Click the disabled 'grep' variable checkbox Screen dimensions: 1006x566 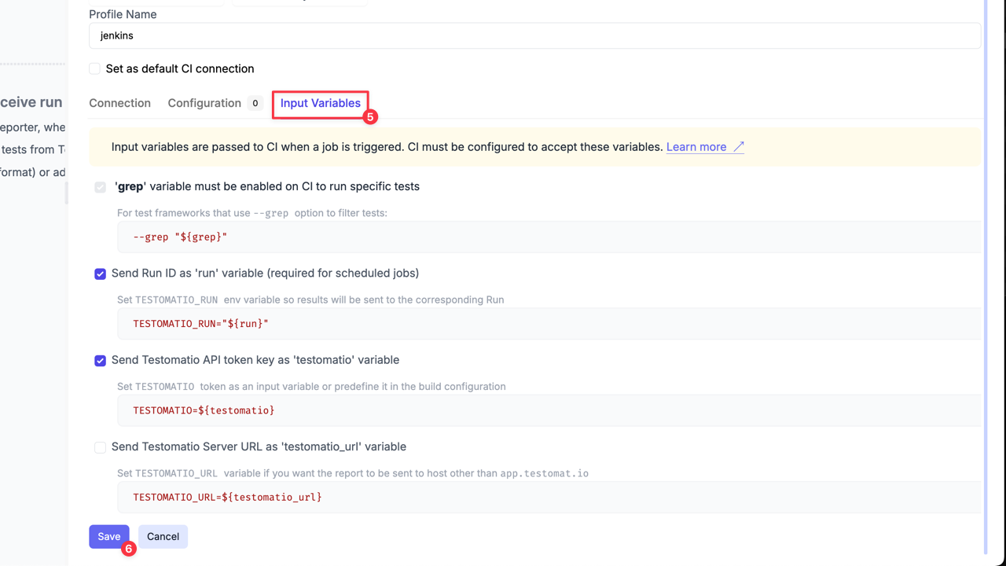(101, 187)
